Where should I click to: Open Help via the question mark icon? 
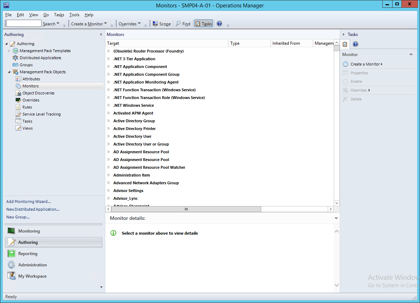coord(219,24)
